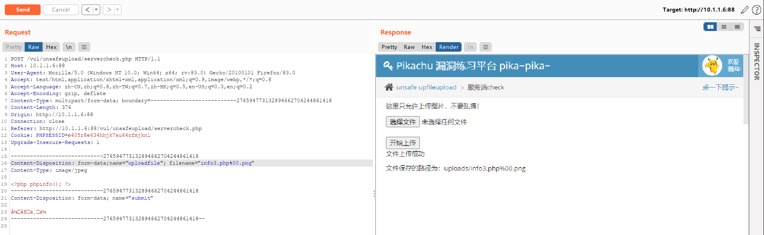Image resolution: width=764 pixels, height=235 pixels.
Task: Go to next request with forward arrow
Action: 109,10
